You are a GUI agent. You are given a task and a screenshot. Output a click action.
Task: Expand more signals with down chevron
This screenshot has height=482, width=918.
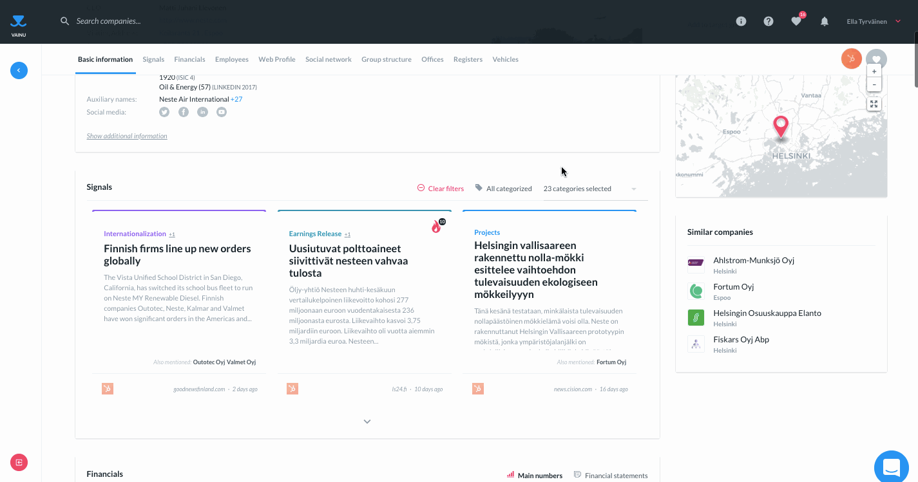(367, 422)
